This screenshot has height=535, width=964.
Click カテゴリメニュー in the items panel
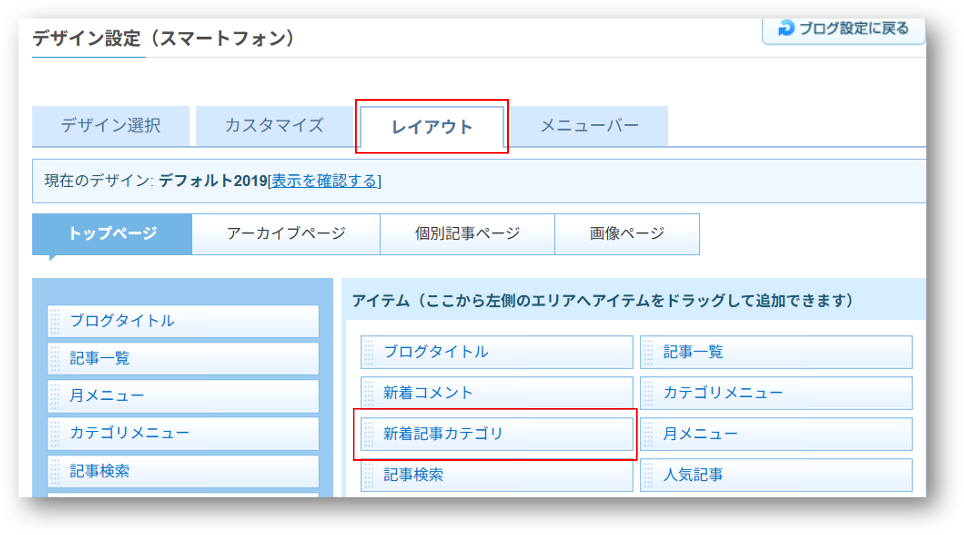coord(776,393)
